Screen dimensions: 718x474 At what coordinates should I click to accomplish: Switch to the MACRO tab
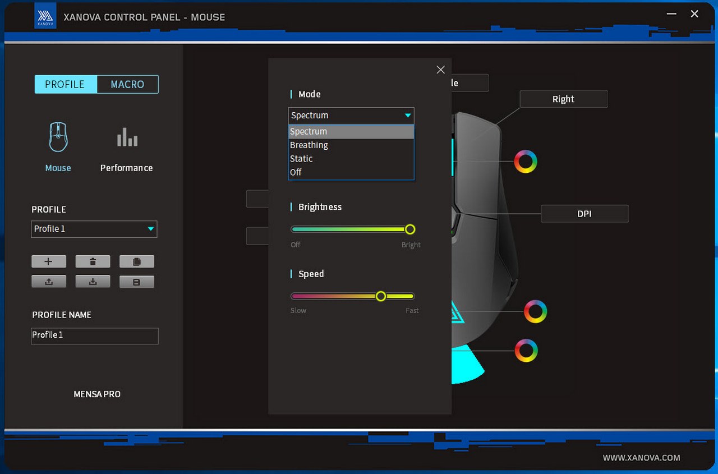127,84
